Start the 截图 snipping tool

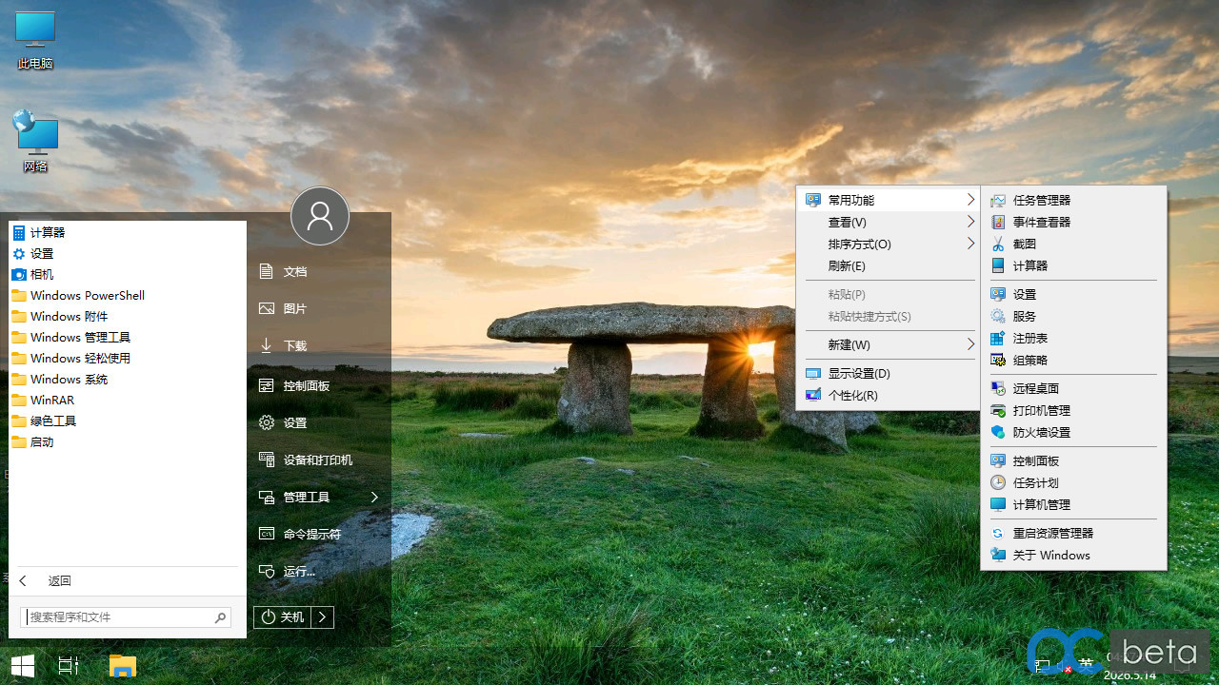pyautogui.click(x=1073, y=244)
